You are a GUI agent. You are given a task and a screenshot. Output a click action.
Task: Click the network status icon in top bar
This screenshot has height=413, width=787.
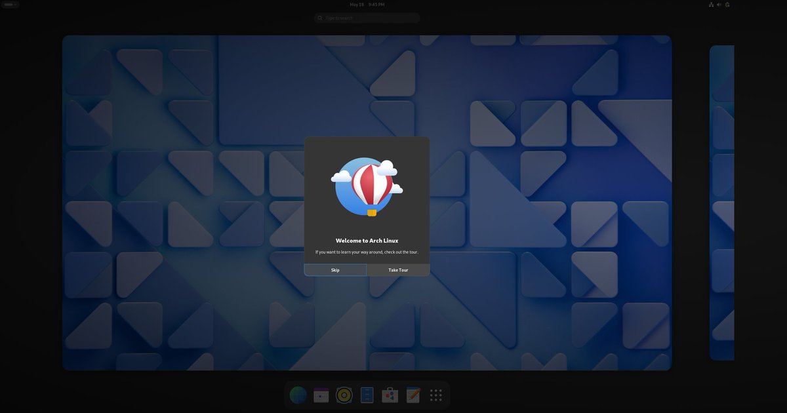711,5
